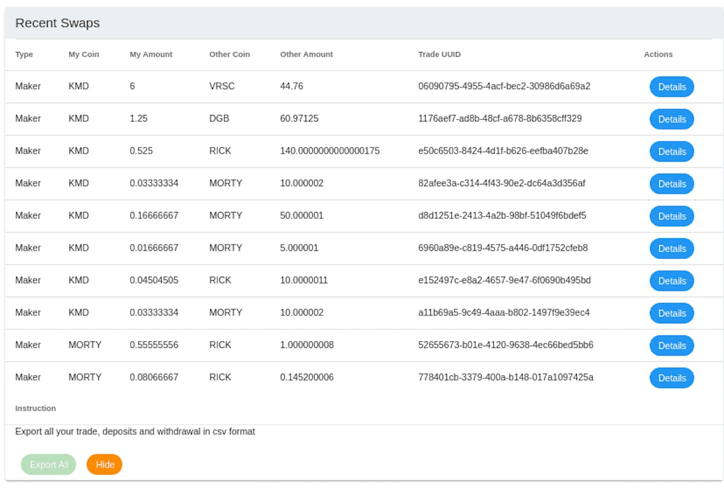Select UUID 778401cb-3379-400a-b148-017a1097425a

pos(506,377)
